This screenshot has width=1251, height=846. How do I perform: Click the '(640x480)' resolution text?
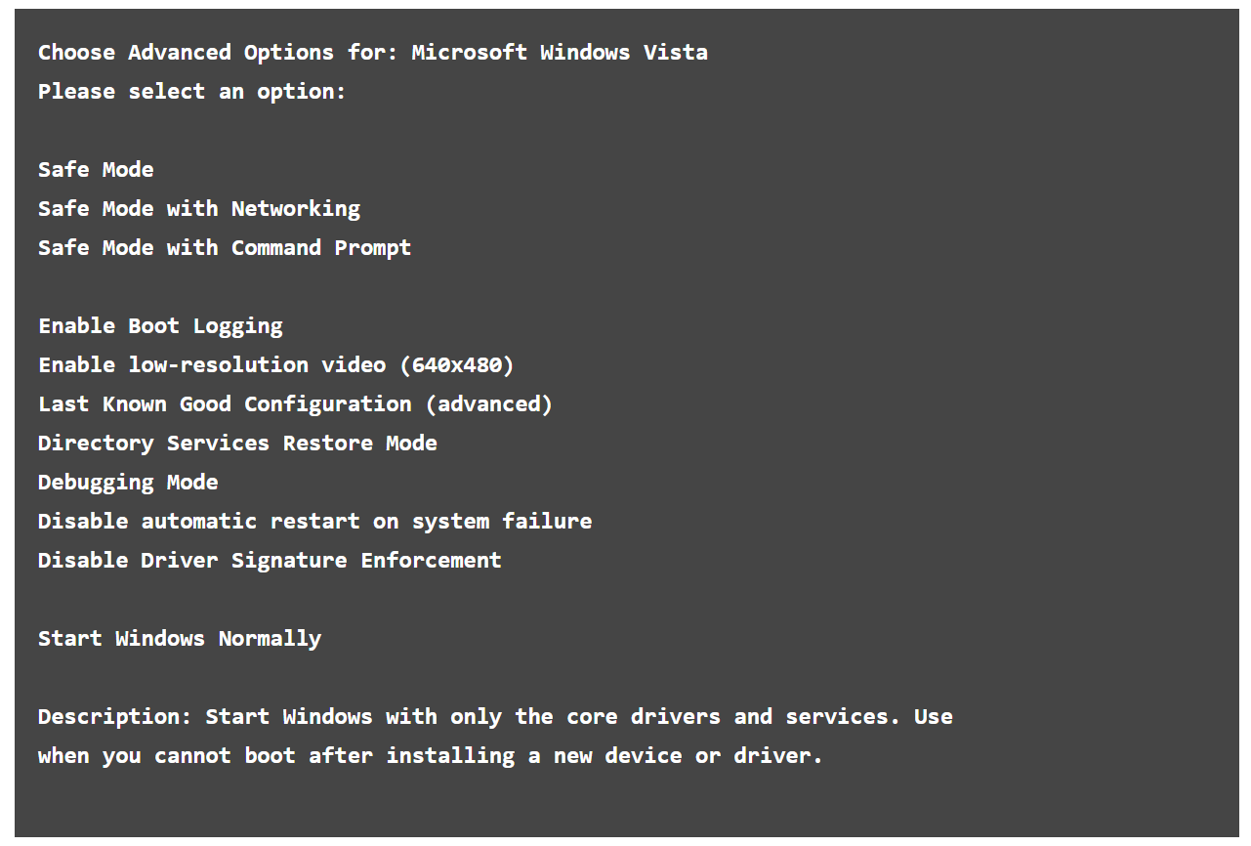(457, 365)
